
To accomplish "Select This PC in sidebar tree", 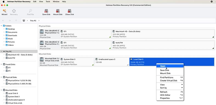I will click(19, 52).
